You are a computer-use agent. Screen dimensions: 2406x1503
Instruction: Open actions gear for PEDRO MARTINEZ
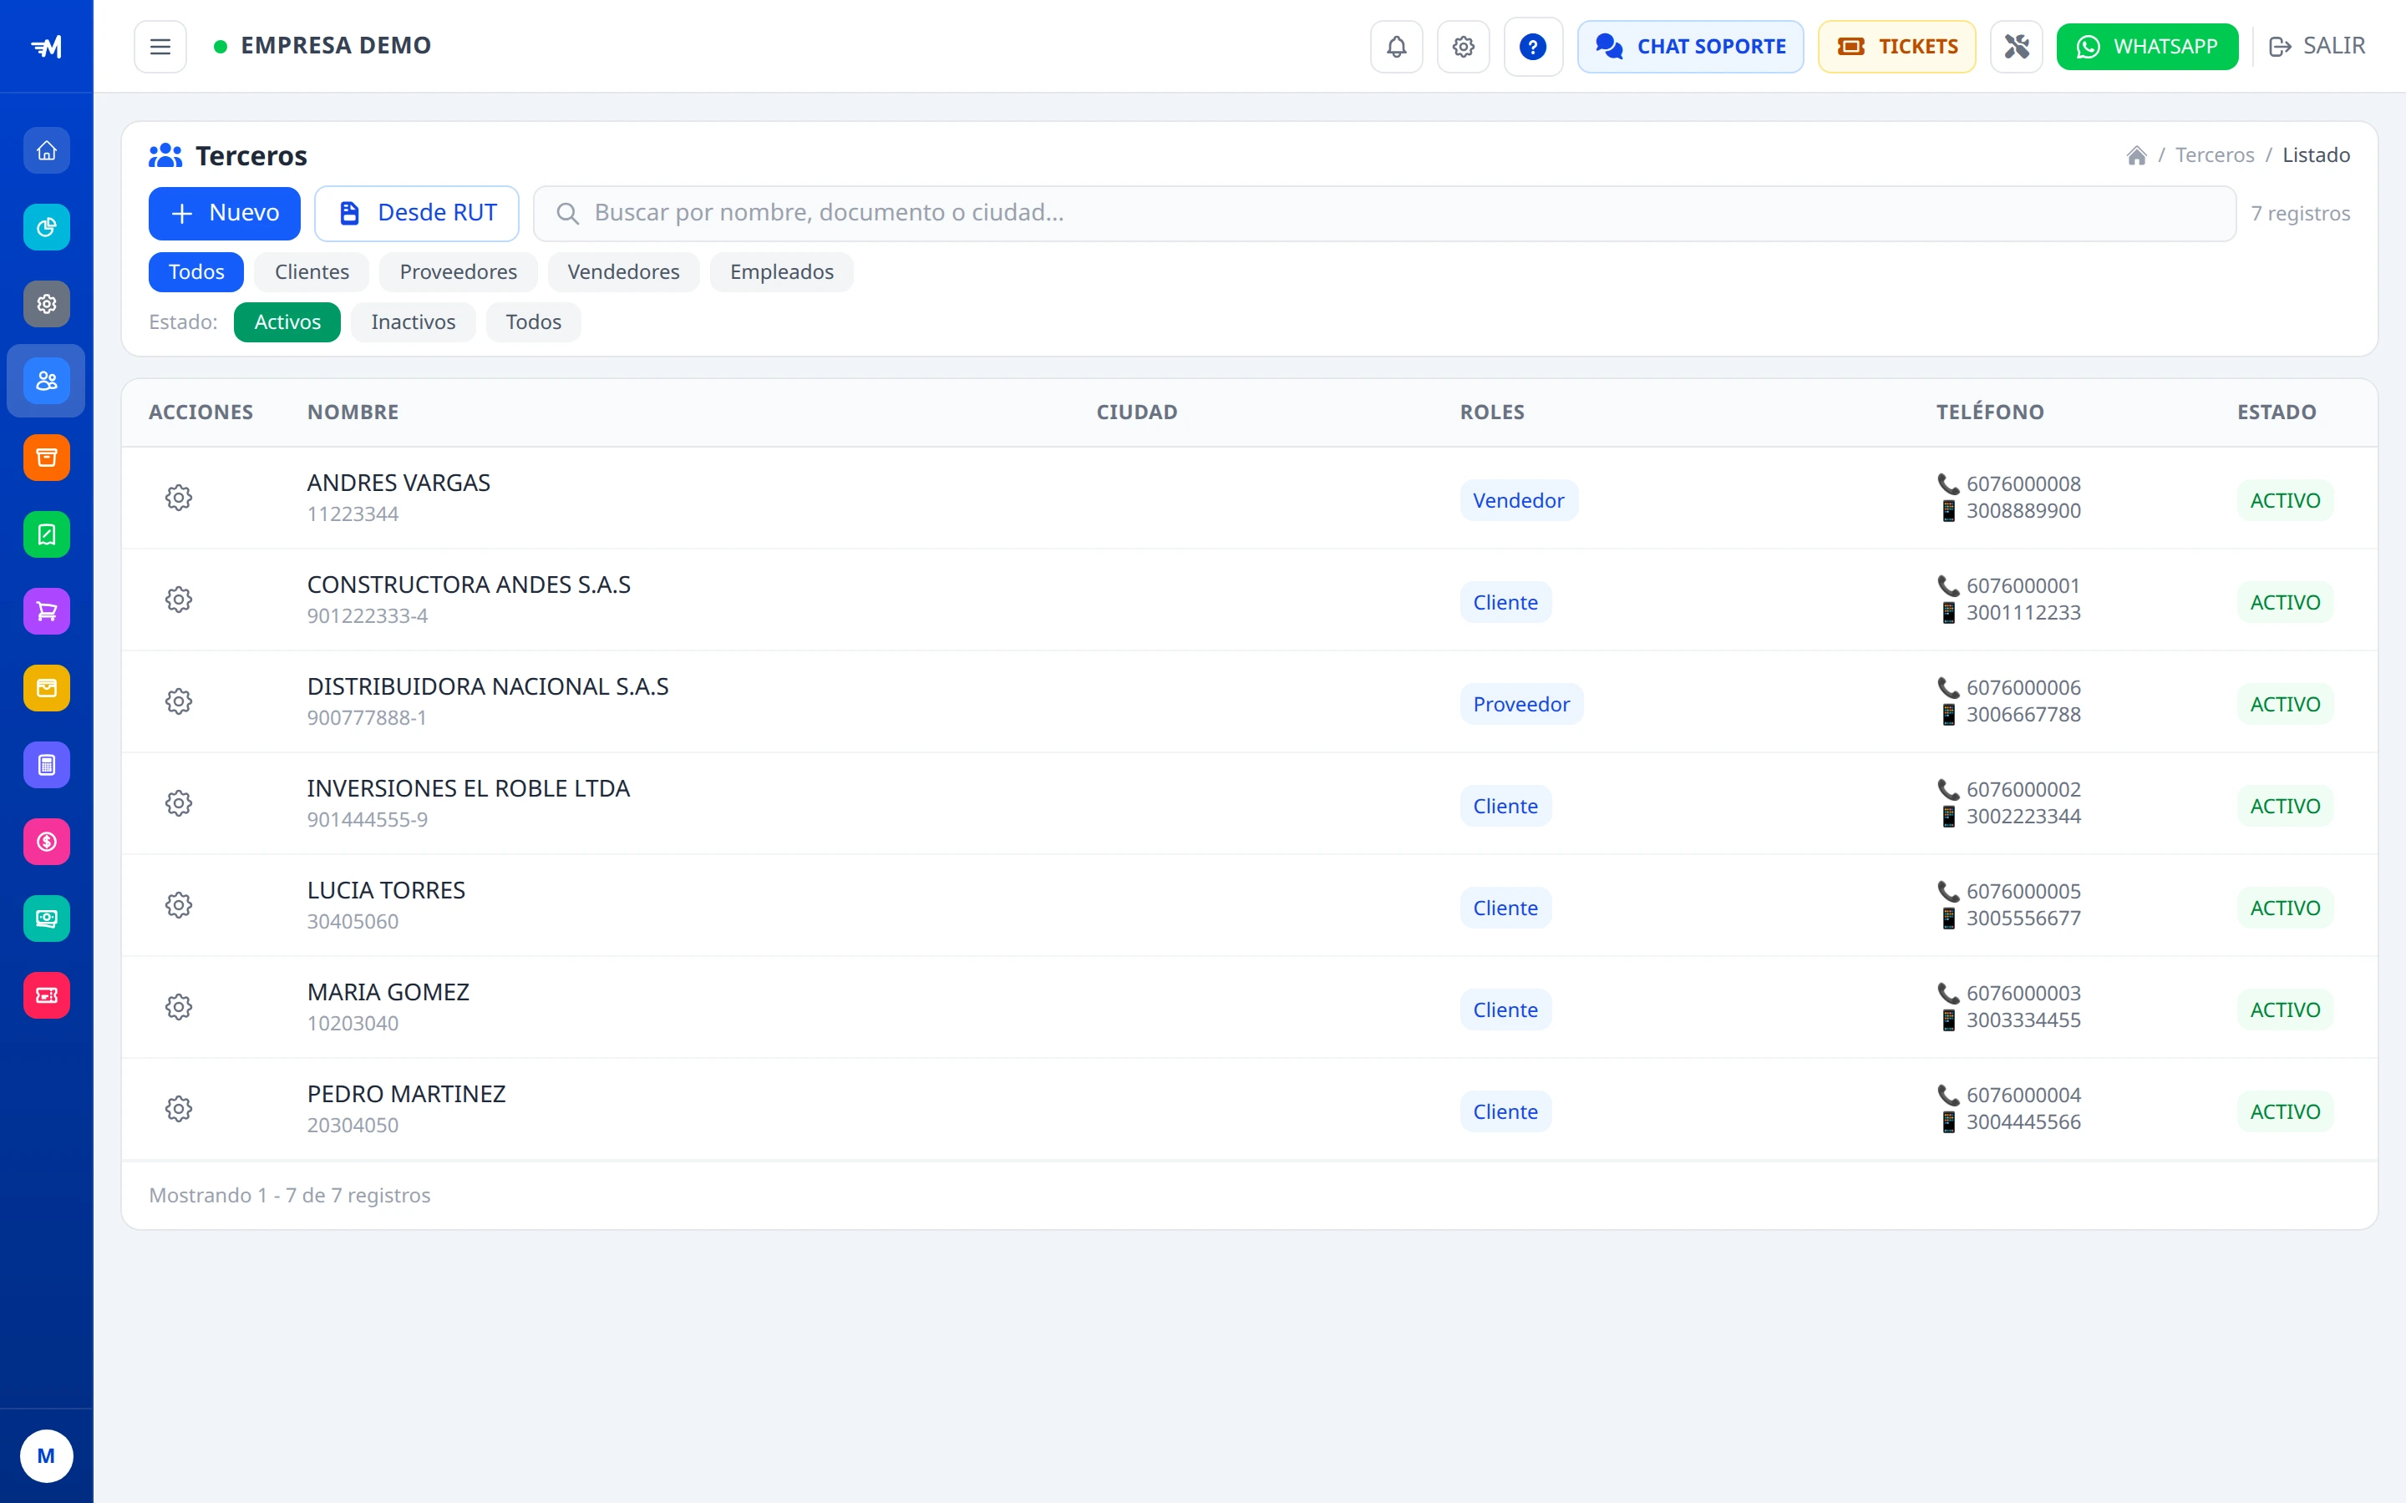click(x=179, y=1110)
